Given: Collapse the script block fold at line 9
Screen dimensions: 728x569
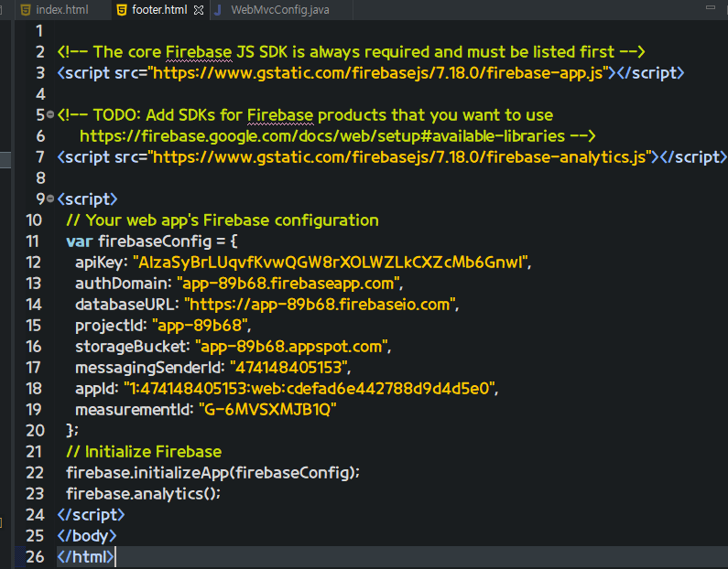Looking at the screenshot, I should tap(50, 199).
